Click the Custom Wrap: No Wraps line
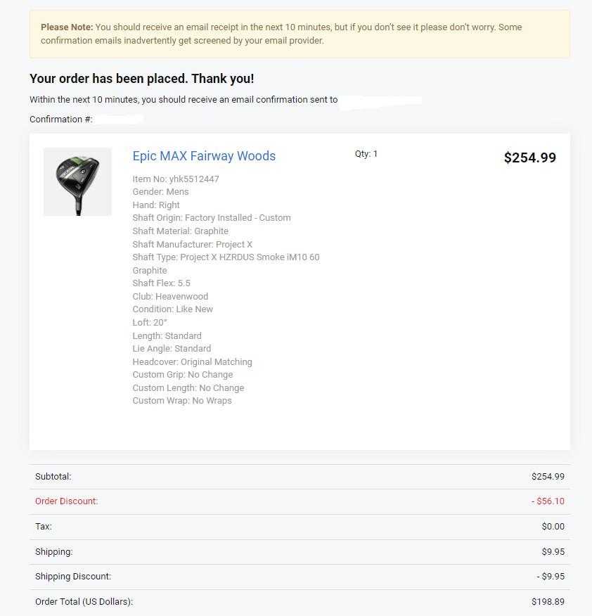The image size is (592, 616). 182,401
